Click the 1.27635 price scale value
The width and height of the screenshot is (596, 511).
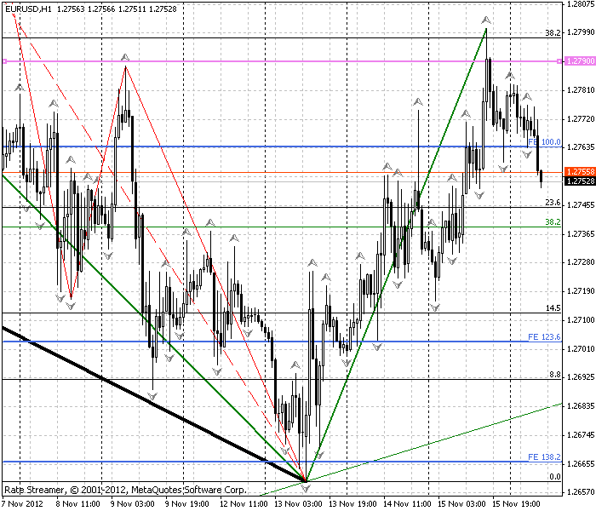tap(581, 147)
